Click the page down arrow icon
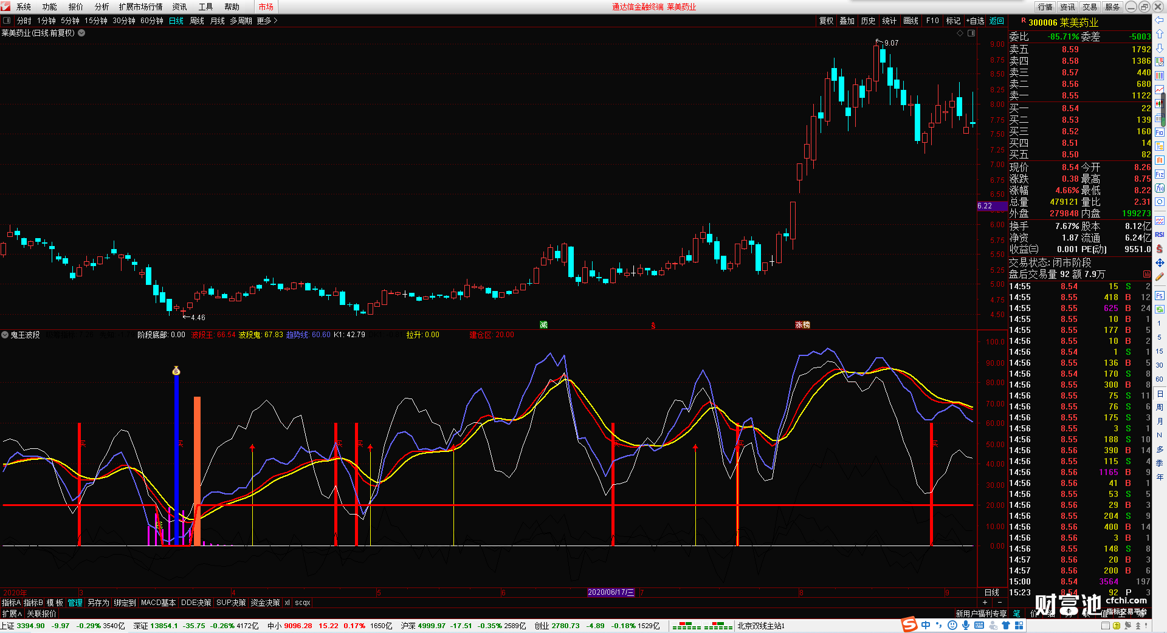The image size is (1167, 633). (x=1159, y=48)
